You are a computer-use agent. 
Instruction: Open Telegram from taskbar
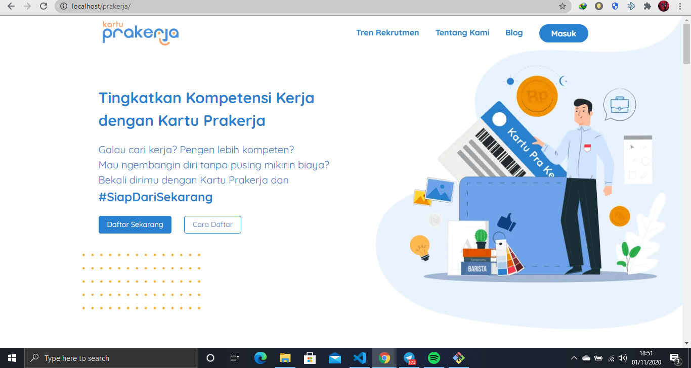[409, 358]
